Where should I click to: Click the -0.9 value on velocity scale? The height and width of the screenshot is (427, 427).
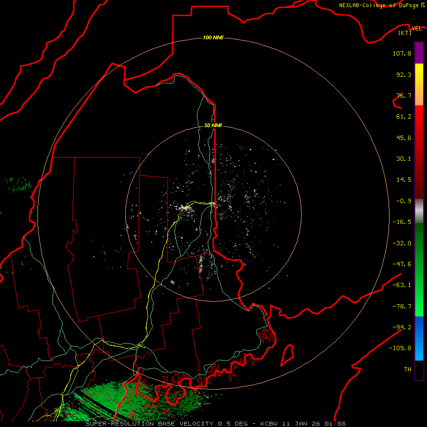tap(404, 201)
